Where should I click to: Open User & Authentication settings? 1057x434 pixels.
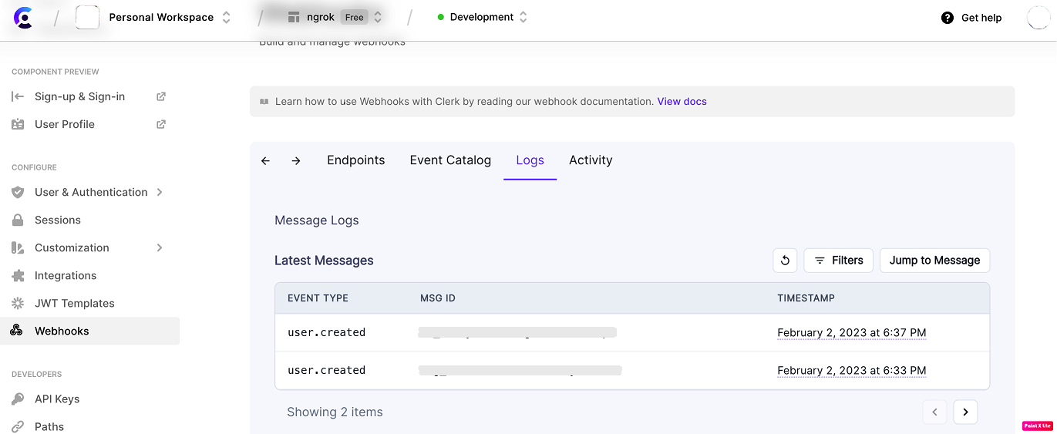tap(91, 192)
